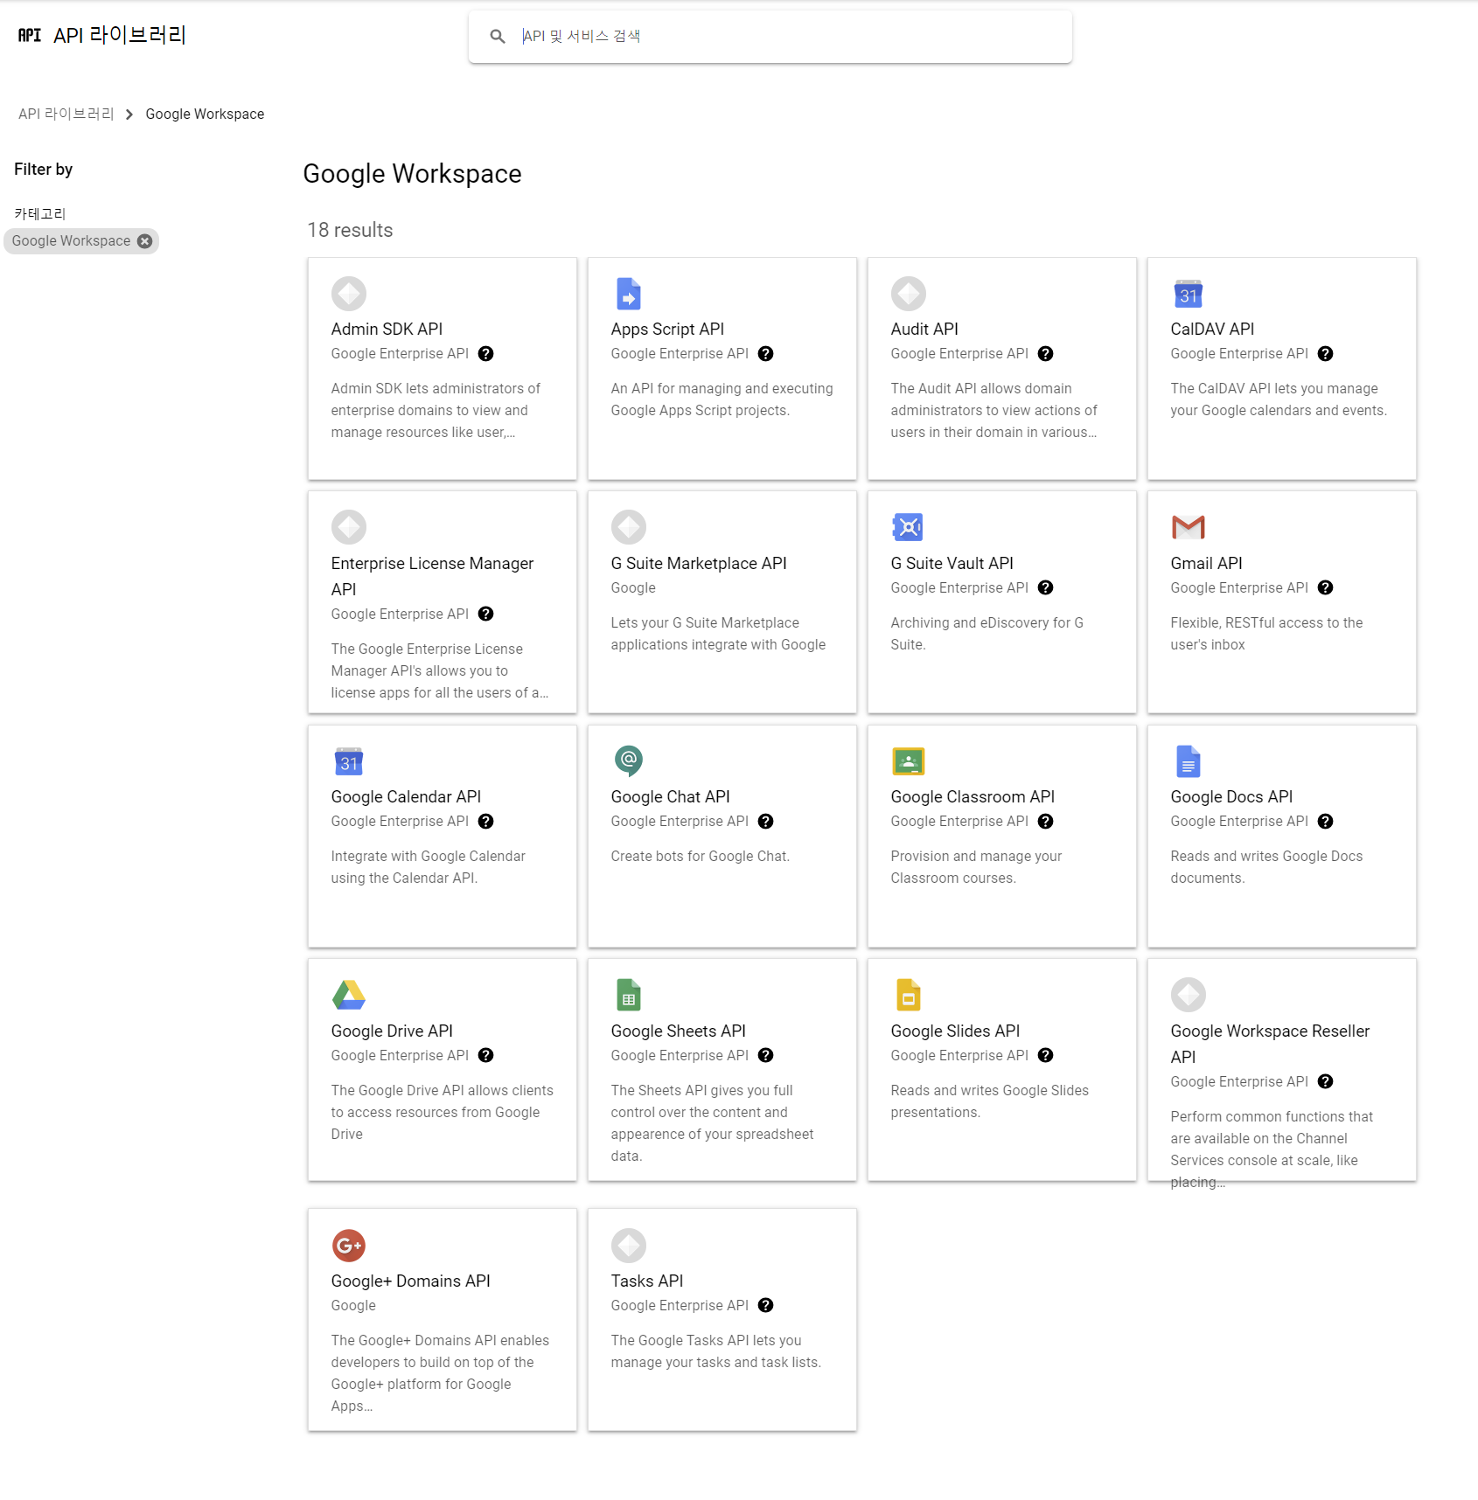Open the Gmail API title

pyautogui.click(x=1206, y=563)
